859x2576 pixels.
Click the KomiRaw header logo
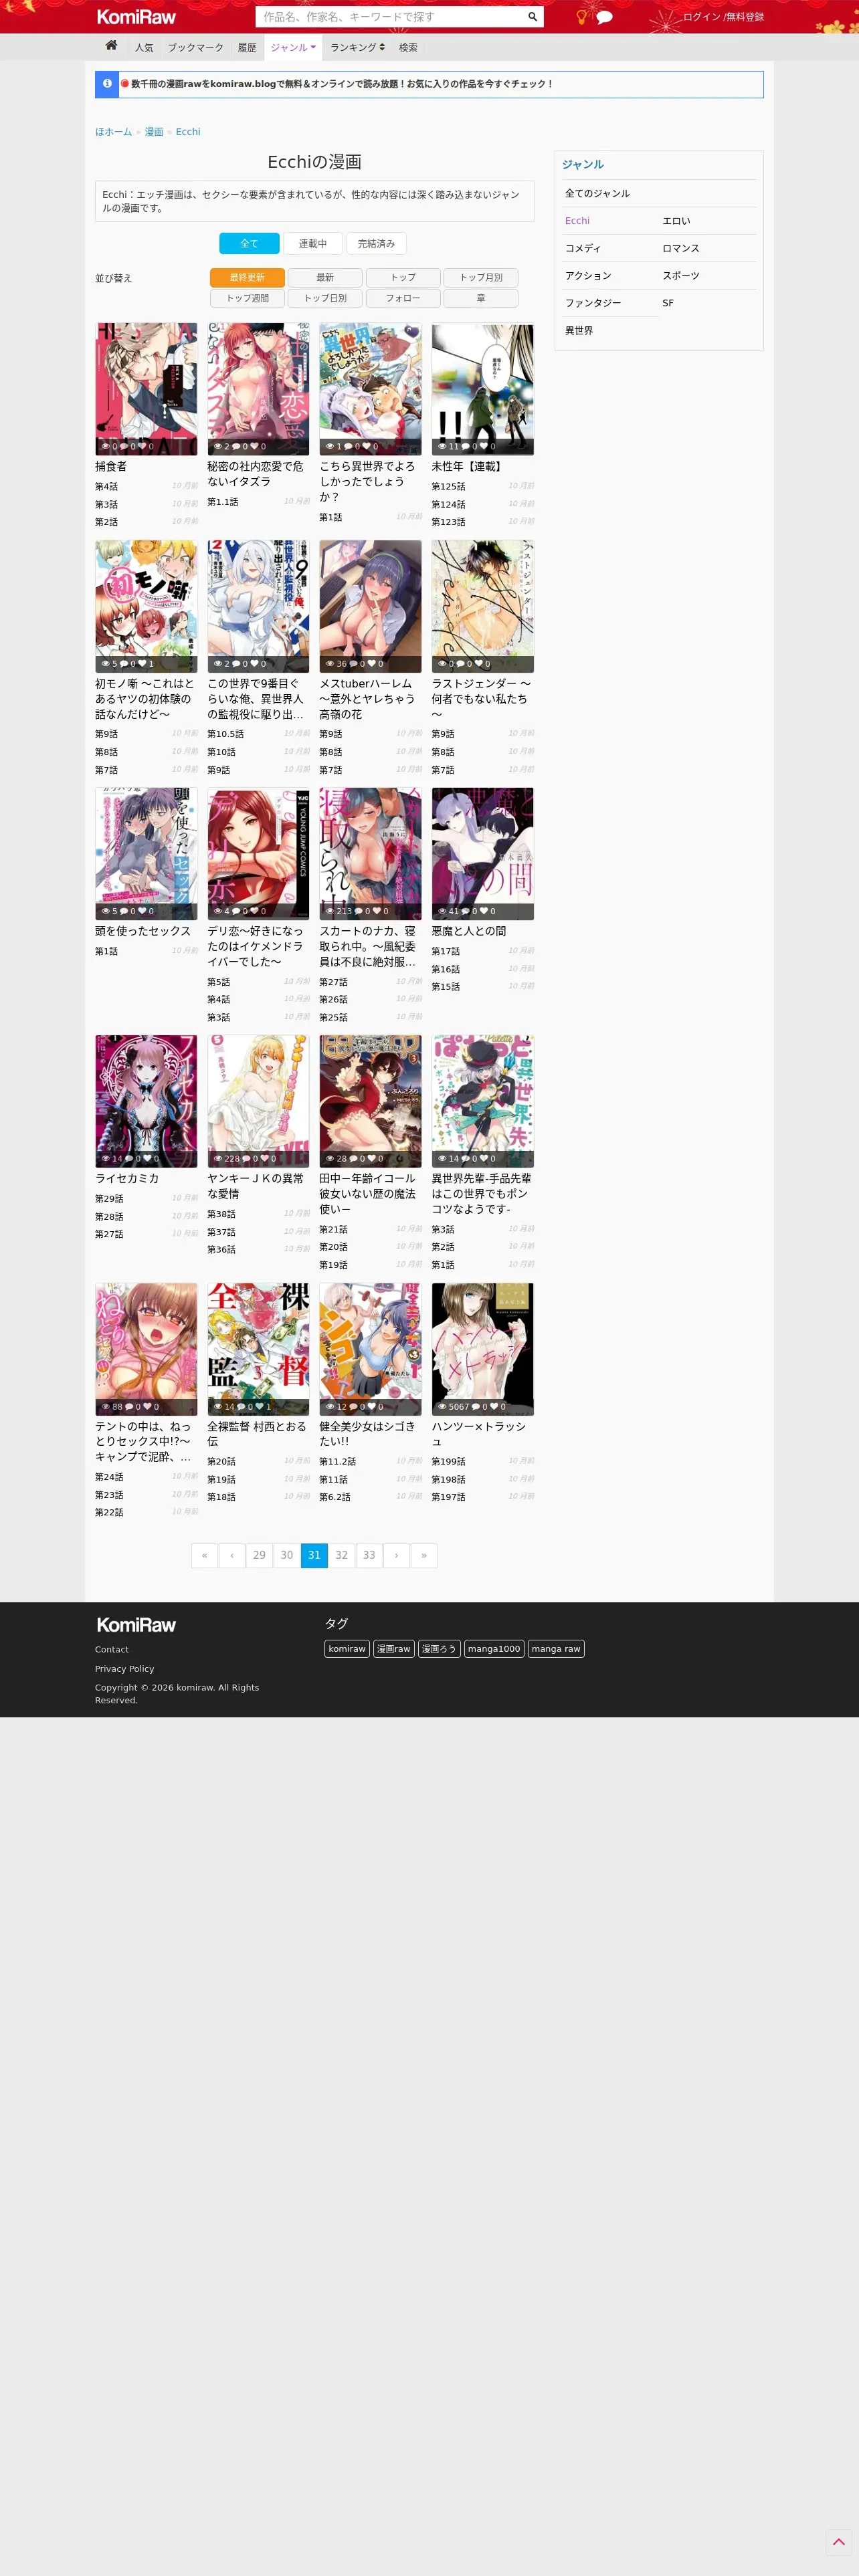click(x=136, y=17)
